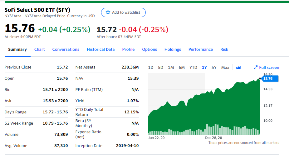
Task: Open the Summary tab
Action: click(x=17, y=49)
